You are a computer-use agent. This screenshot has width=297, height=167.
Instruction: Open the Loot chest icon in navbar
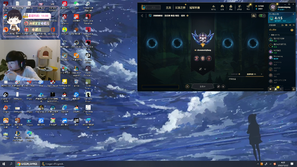[x=231, y=7]
